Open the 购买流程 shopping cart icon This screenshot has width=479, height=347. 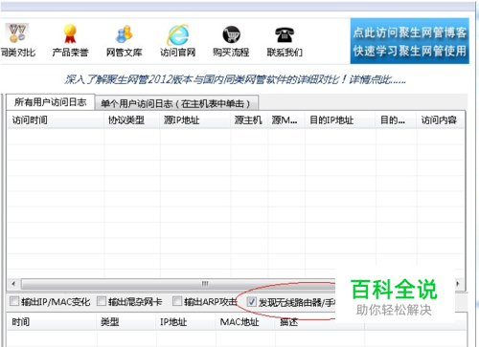pyautogui.click(x=231, y=34)
